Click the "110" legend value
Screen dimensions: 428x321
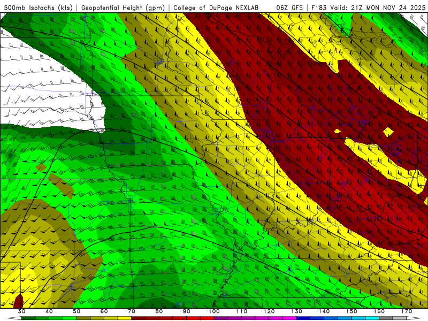242,311
